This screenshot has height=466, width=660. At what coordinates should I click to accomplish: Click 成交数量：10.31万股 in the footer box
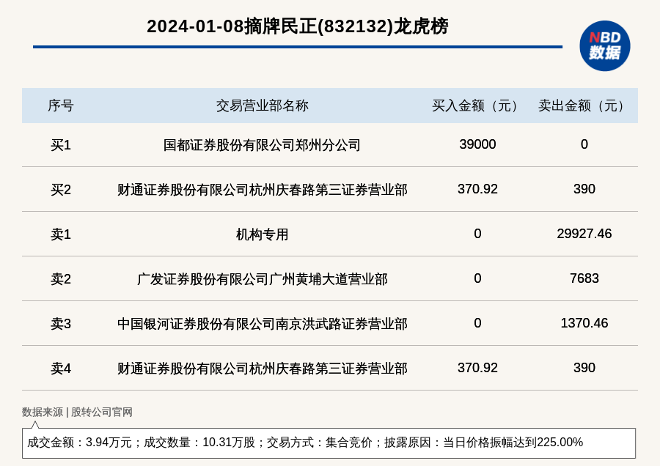tap(199, 442)
